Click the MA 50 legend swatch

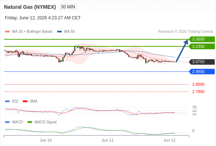click(59, 32)
